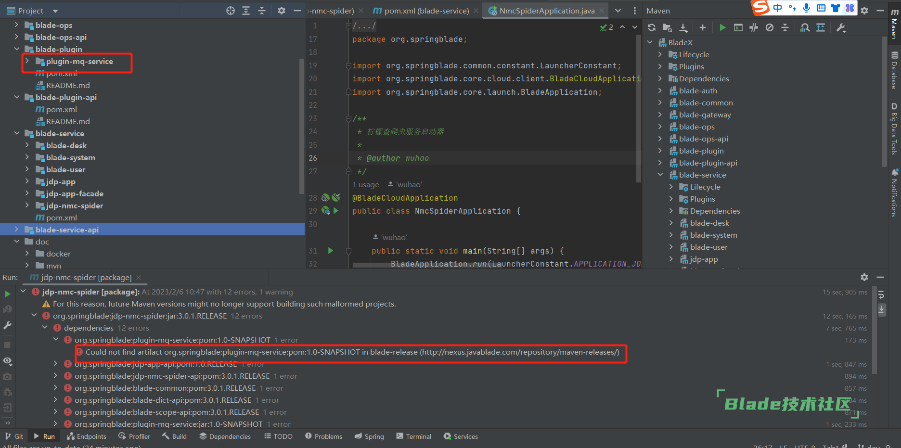This screenshot has height=448, width=901.
Task: Select opened file locate icon in Project panel
Action: pos(231,11)
